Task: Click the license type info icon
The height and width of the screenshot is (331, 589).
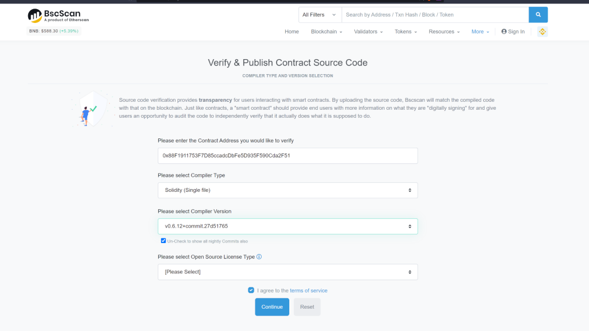Action: point(259,257)
